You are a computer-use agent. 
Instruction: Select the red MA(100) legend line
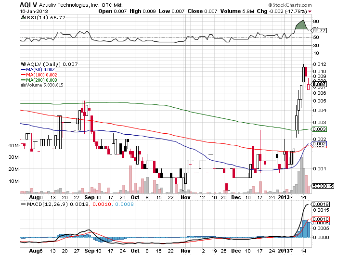(23, 75)
